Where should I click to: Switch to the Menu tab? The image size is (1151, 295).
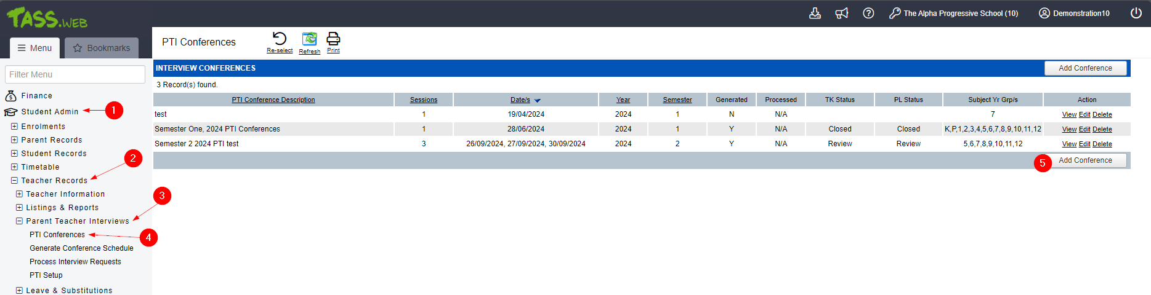click(x=34, y=48)
